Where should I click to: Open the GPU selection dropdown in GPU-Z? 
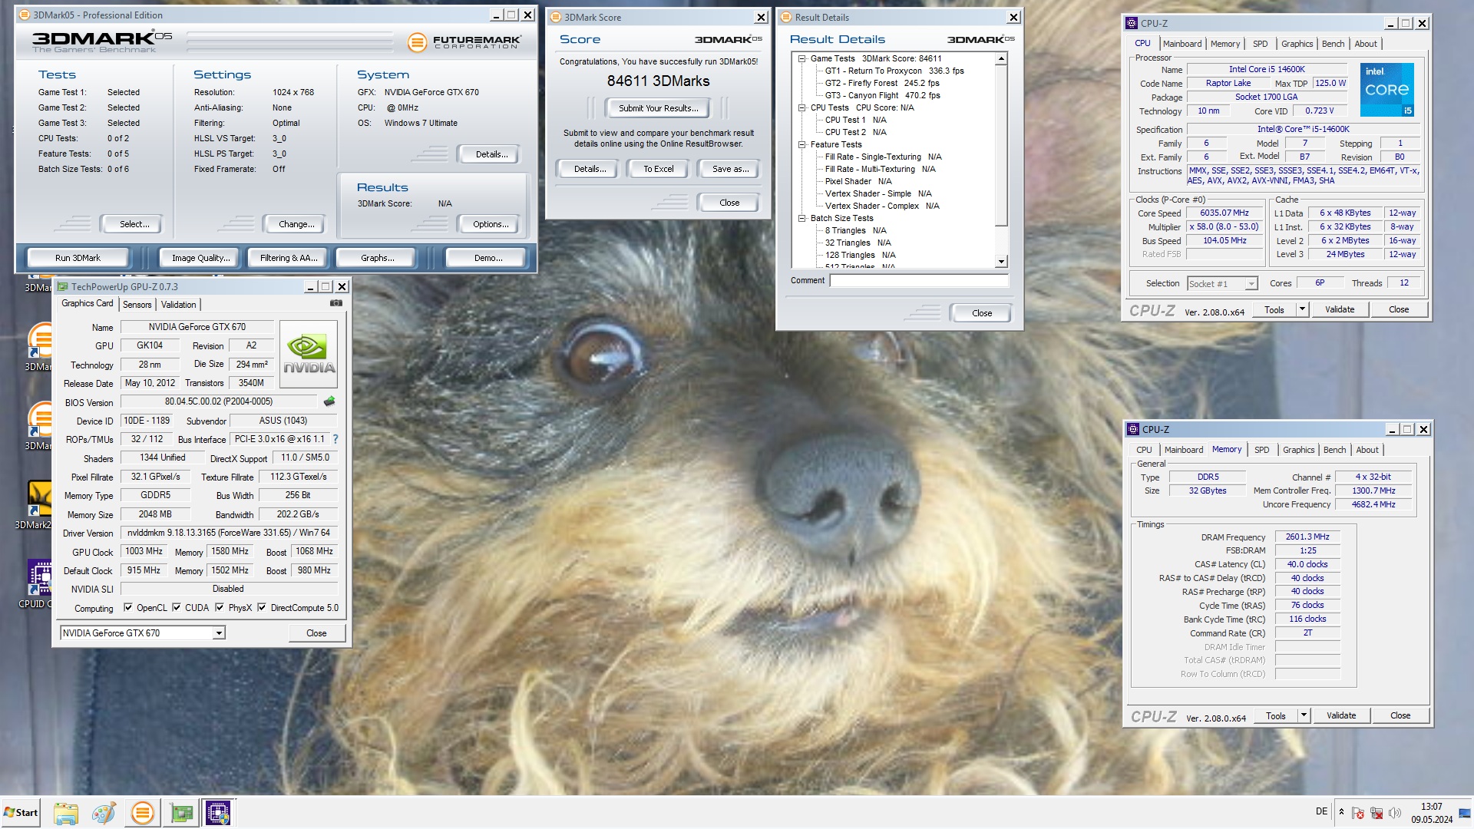click(219, 633)
